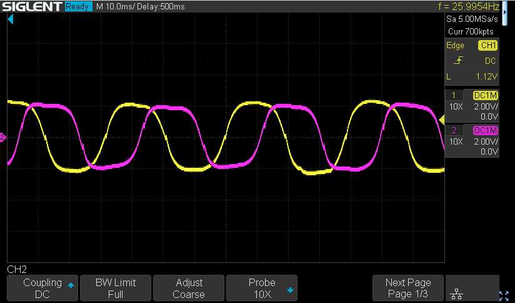Click the sample rate Sa 5.00MSa/s

click(472, 19)
